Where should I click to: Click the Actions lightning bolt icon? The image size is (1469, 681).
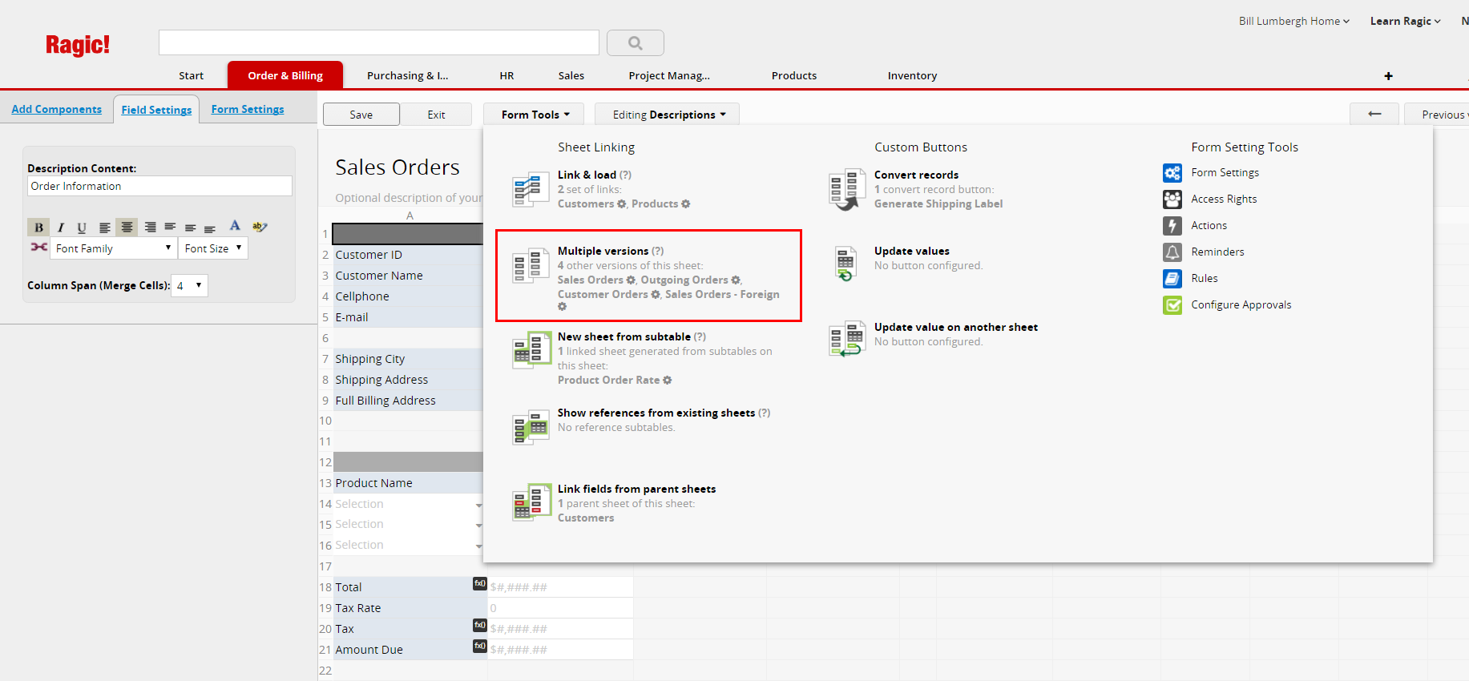point(1172,226)
